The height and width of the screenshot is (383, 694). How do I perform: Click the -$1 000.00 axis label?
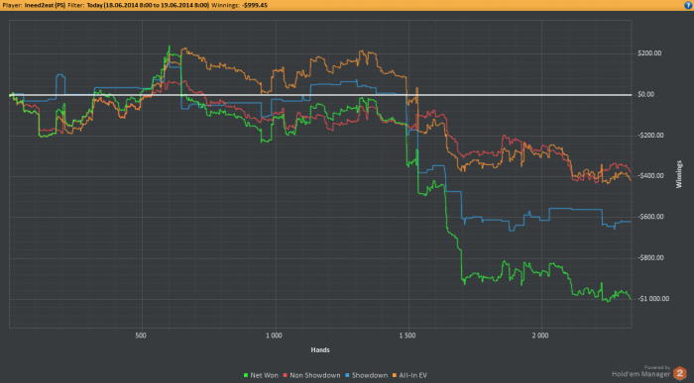coord(653,299)
